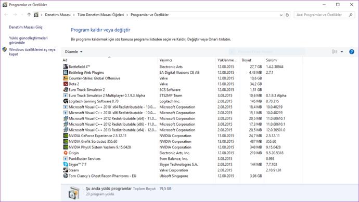Click total size value '79,5 GB'
The width and height of the screenshot is (359, 202).
165,188
